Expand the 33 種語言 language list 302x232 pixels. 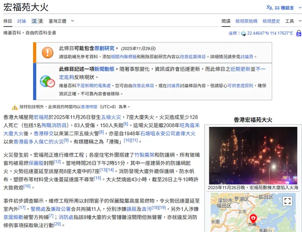[x=284, y=8]
